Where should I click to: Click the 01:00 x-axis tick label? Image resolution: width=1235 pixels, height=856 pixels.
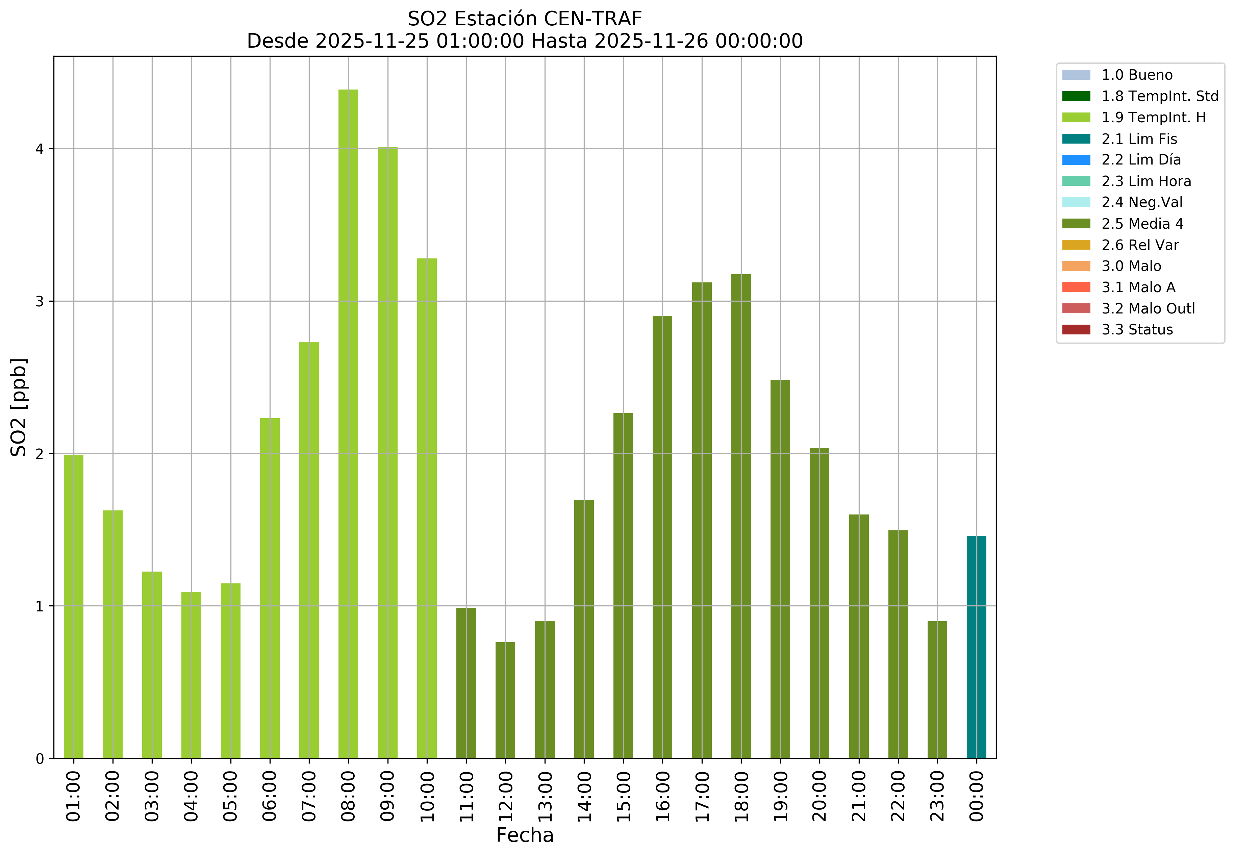point(73,797)
